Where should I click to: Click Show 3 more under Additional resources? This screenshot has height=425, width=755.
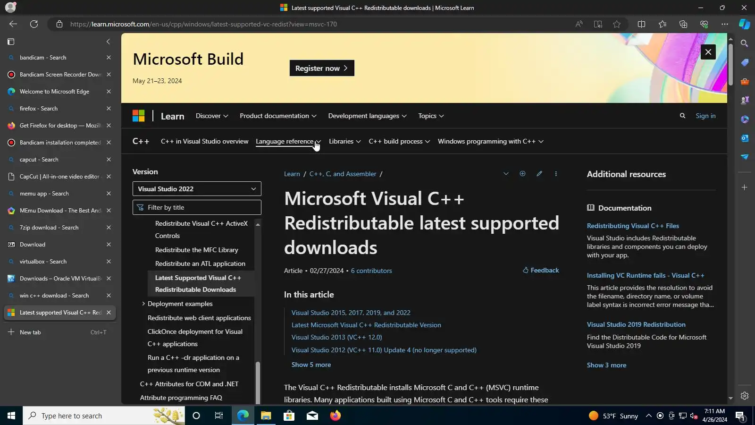coord(606,365)
